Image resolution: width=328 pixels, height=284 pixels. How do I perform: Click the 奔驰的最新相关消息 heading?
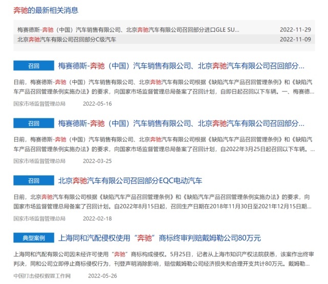(x=46, y=10)
